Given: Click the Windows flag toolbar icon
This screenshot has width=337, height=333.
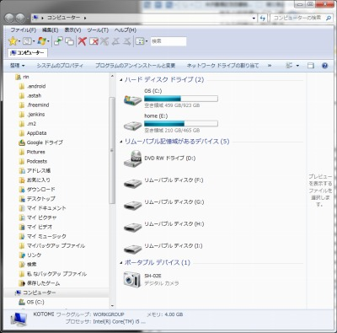Looking at the screenshot, I should (x=41, y=41).
